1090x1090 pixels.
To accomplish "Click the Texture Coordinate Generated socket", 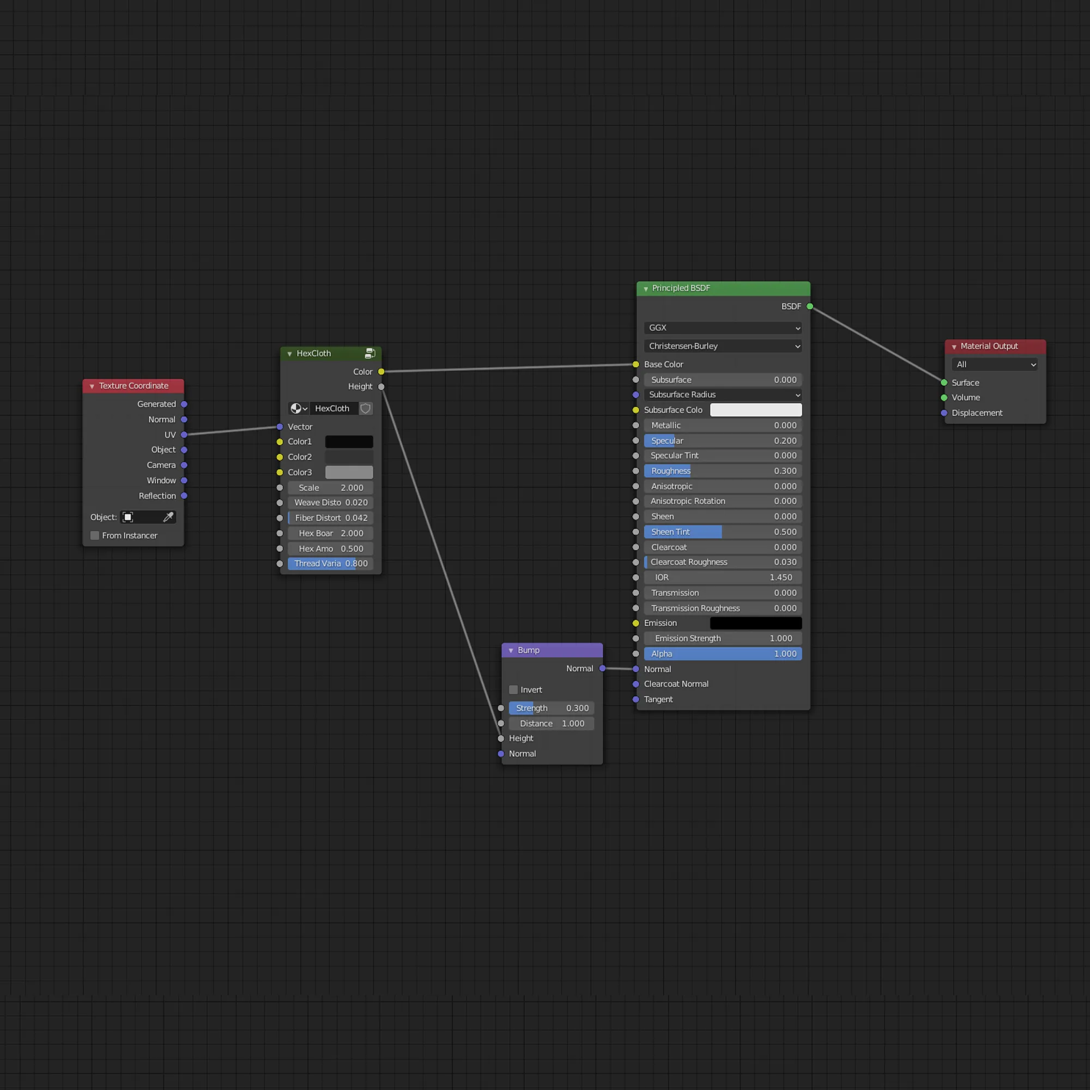I will click(x=184, y=404).
